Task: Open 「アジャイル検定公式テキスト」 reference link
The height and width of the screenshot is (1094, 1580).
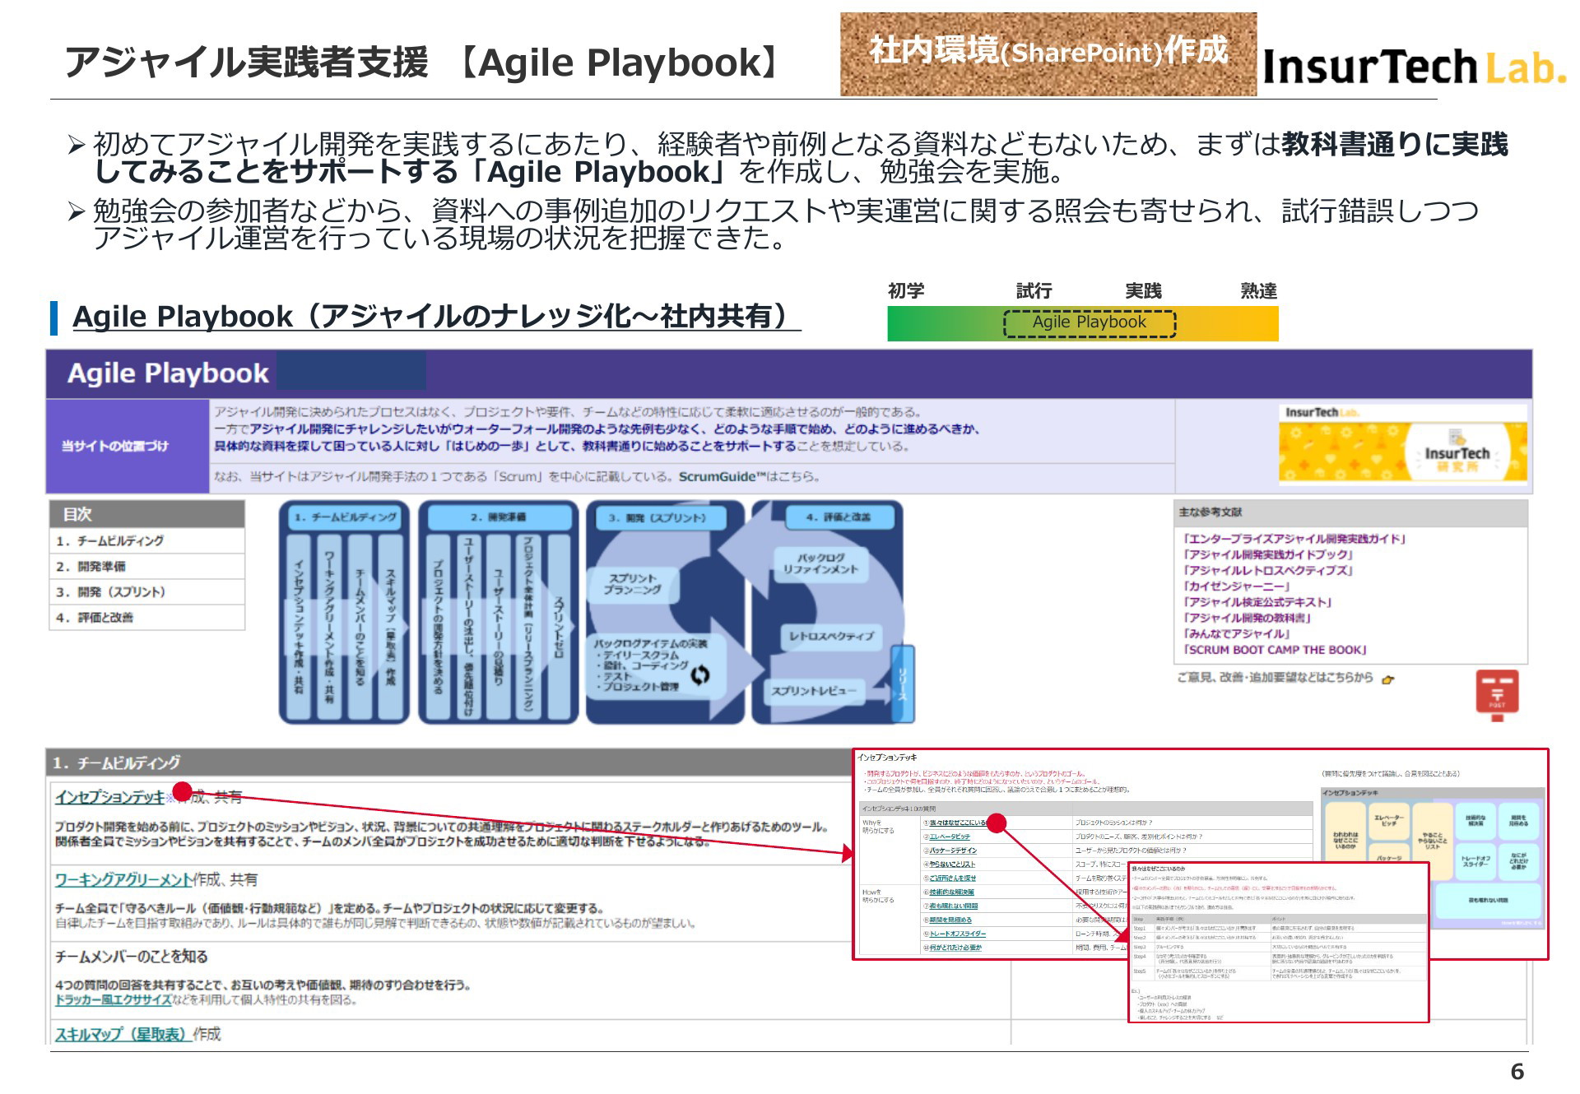Action: (x=1257, y=602)
